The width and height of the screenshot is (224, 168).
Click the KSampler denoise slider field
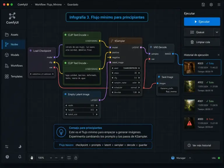click(x=126, y=92)
